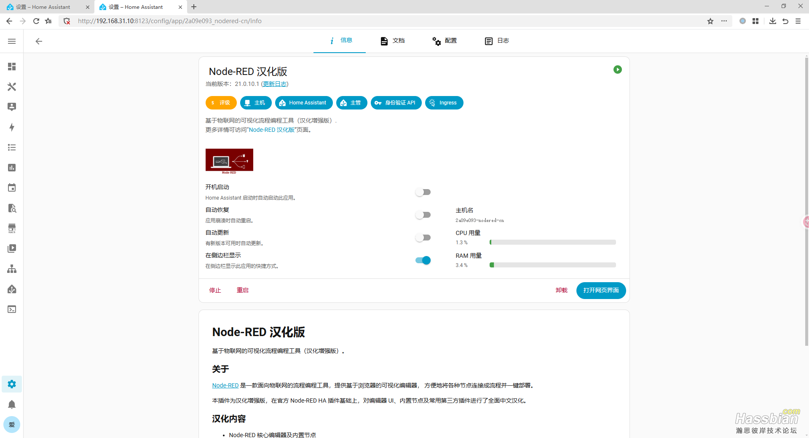Screen dimensions: 809x438
Task: Enable the 自动恢复 toggle
Action: [x=423, y=215]
